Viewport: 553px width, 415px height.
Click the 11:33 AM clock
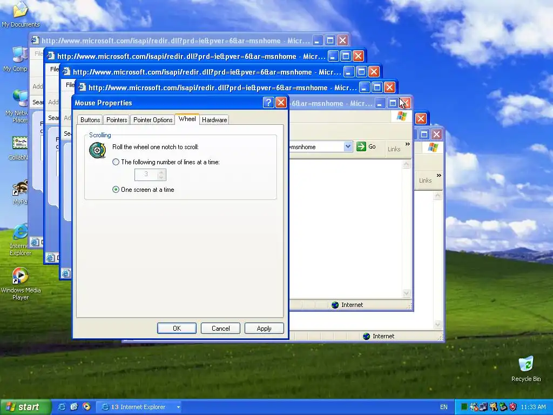533,407
